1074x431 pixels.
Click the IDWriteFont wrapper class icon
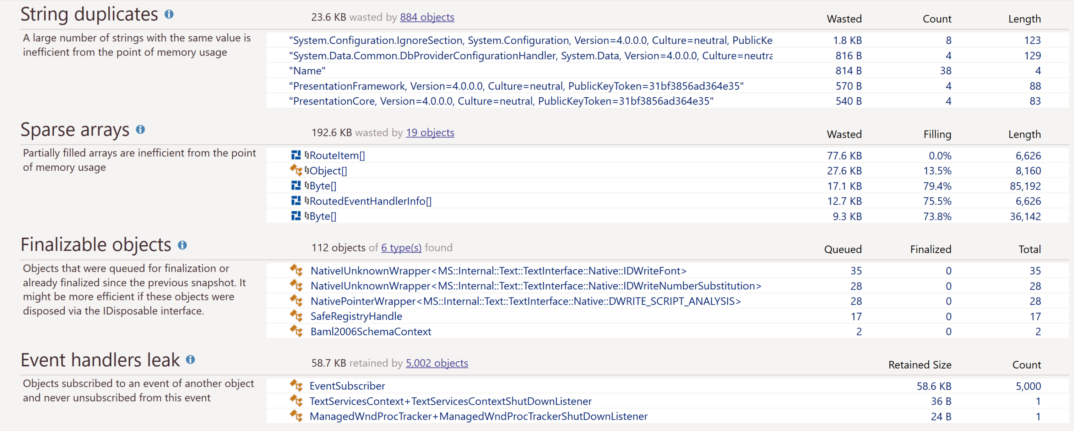296,270
